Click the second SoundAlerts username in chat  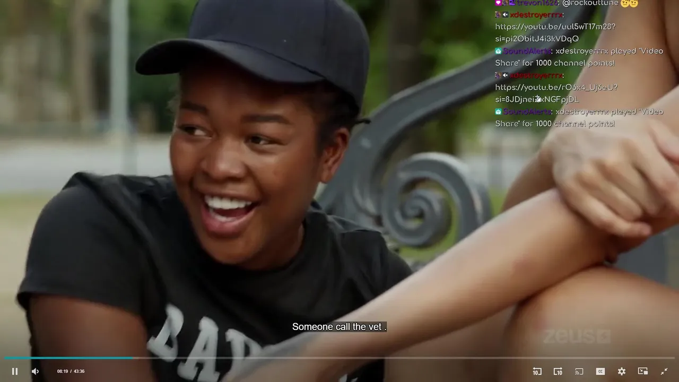tap(527, 112)
